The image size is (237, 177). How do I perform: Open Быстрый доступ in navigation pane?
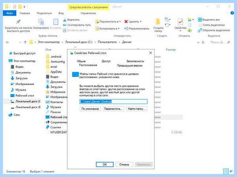click(x=22, y=53)
